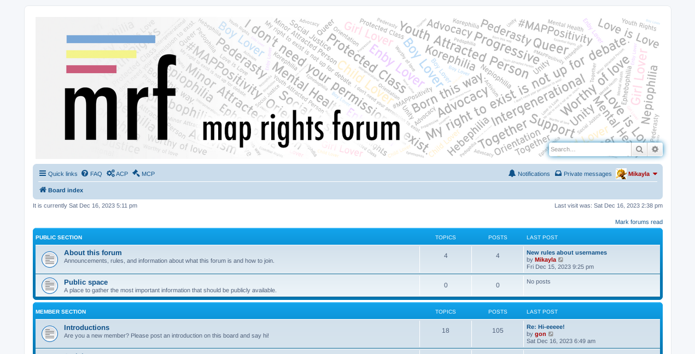Focus the Search… text field
Viewport: 695px width, 354px height.
coord(590,149)
